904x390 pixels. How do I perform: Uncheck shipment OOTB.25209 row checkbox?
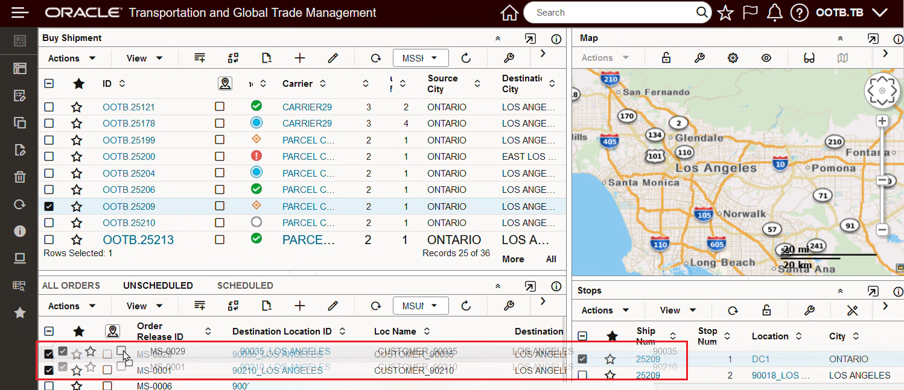click(49, 206)
